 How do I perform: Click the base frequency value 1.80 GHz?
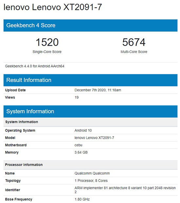[82, 199]
